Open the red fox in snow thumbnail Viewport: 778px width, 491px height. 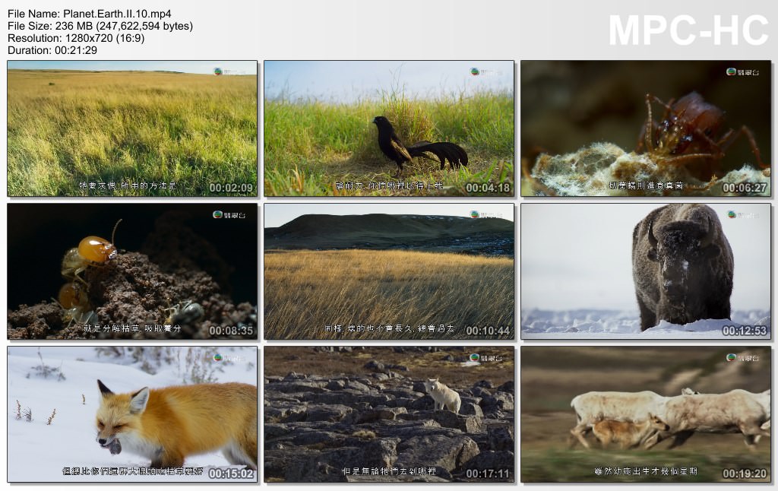[132, 414]
